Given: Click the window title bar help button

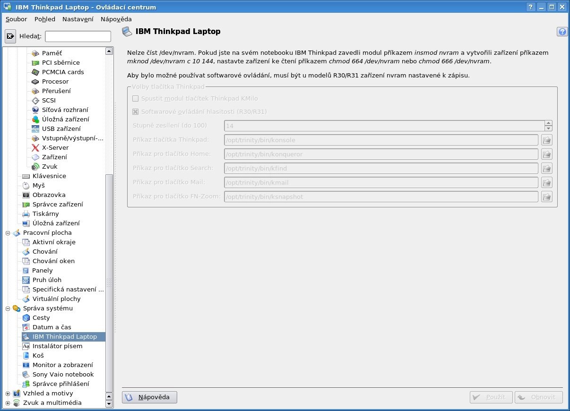Looking at the screenshot, I should coord(530,7).
